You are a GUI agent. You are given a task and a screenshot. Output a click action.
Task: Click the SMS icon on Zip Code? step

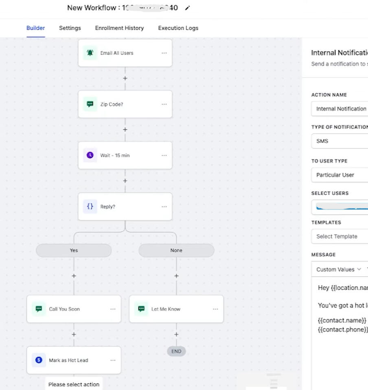(90, 104)
